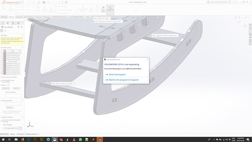Collapse the Template Settings section
This screenshot has height=142, width=252.
(x=22, y=117)
